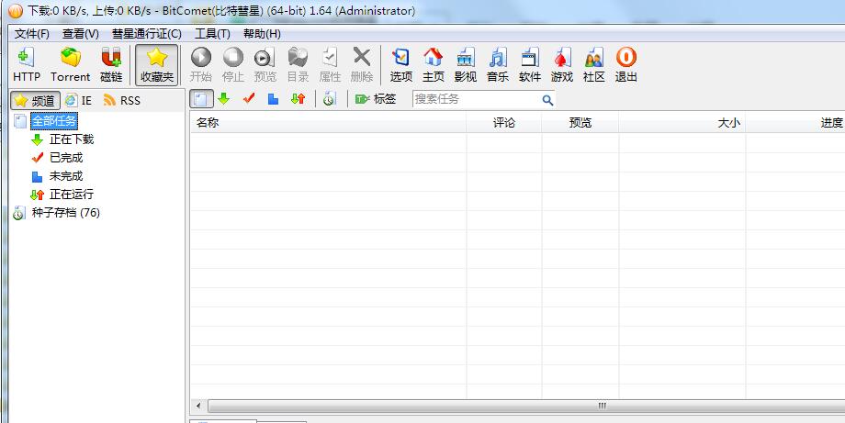Select 正在下载 in task tree
845x423 pixels.
[71, 139]
